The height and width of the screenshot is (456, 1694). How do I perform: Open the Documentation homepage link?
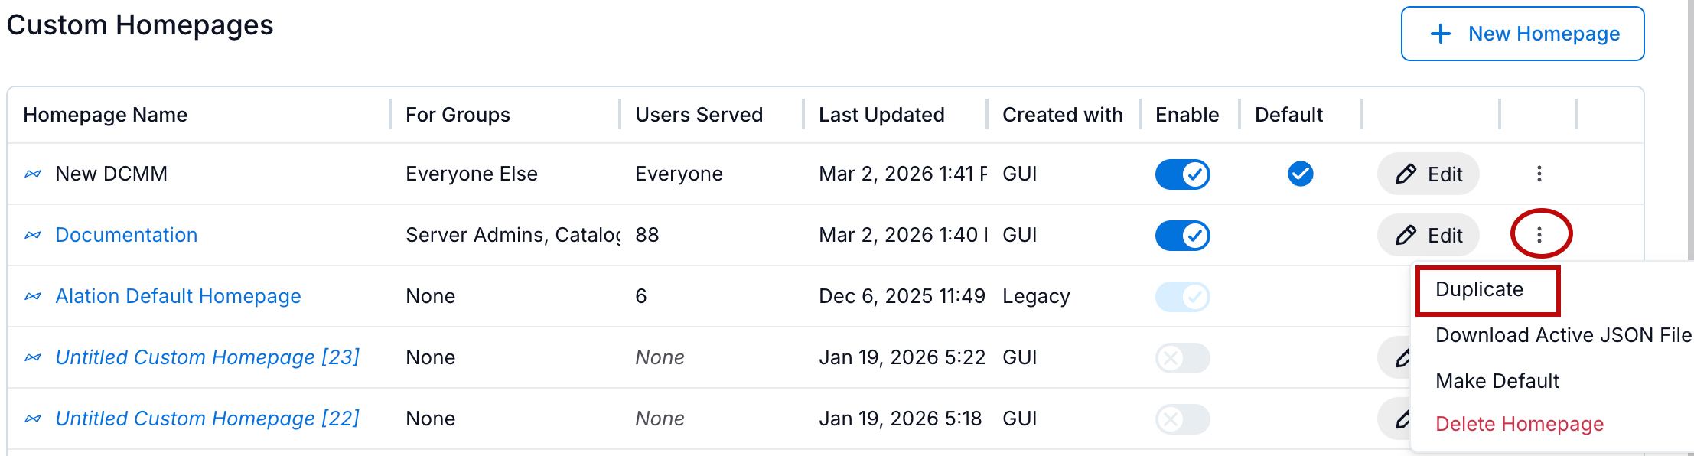click(125, 235)
